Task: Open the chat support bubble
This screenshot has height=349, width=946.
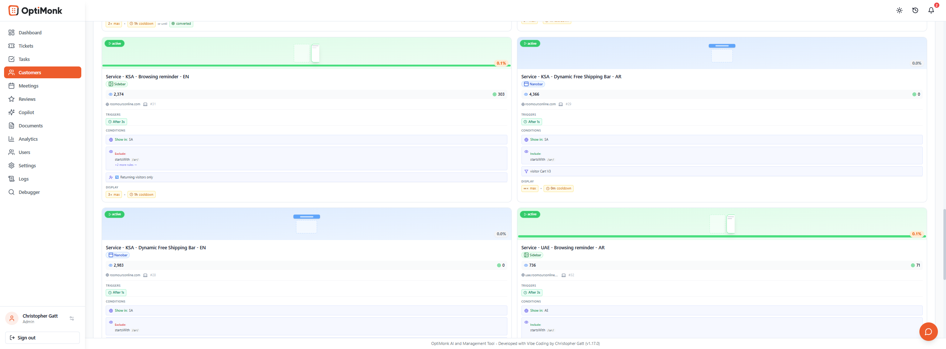Action: 928,331
